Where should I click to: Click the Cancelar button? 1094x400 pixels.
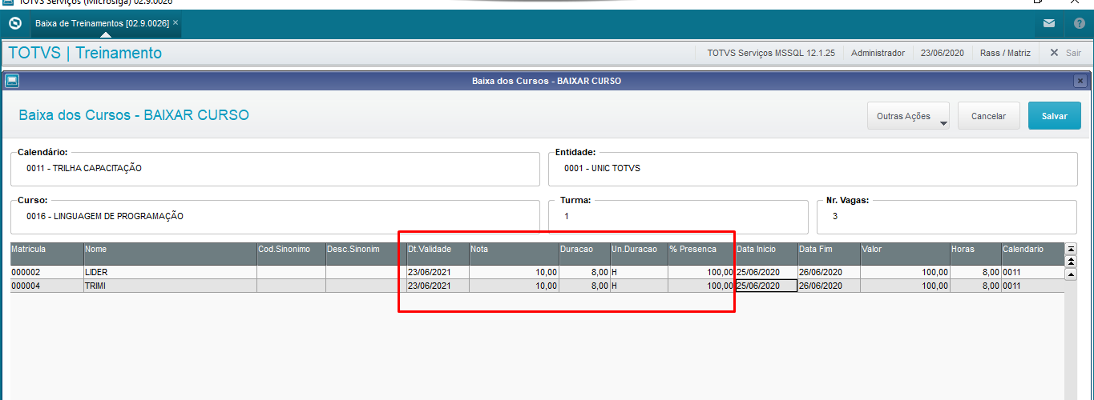(988, 116)
